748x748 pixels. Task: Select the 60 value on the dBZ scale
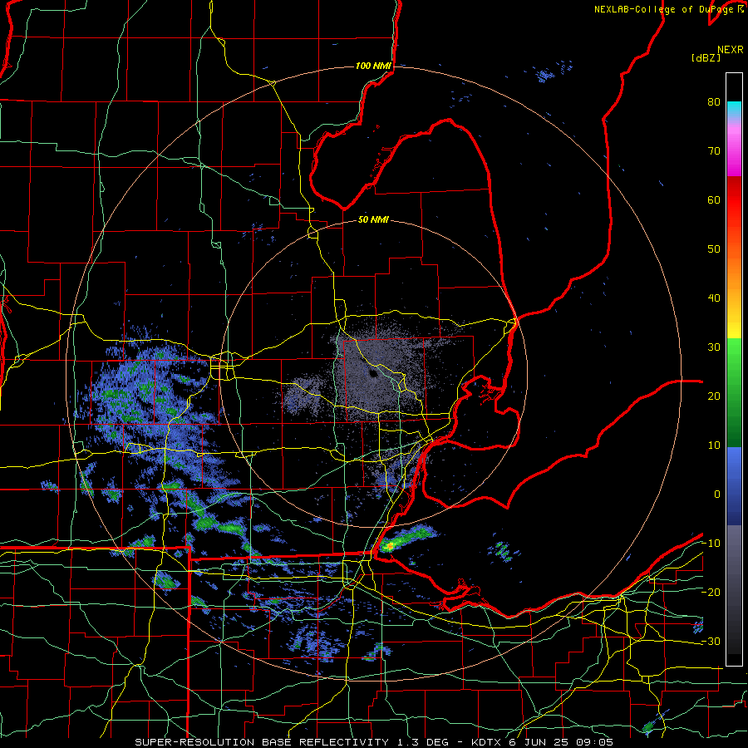coord(714,199)
